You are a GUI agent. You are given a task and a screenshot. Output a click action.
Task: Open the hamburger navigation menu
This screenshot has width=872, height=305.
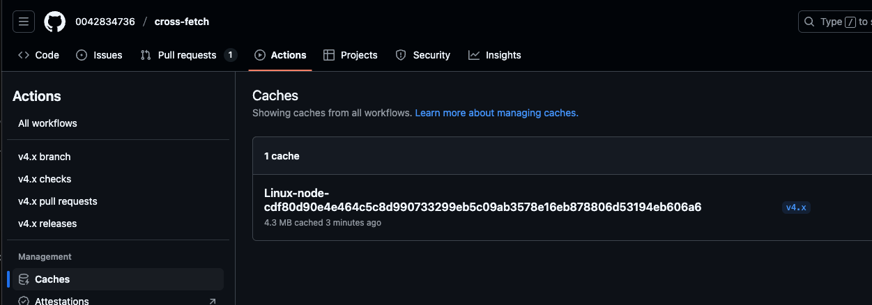(24, 22)
